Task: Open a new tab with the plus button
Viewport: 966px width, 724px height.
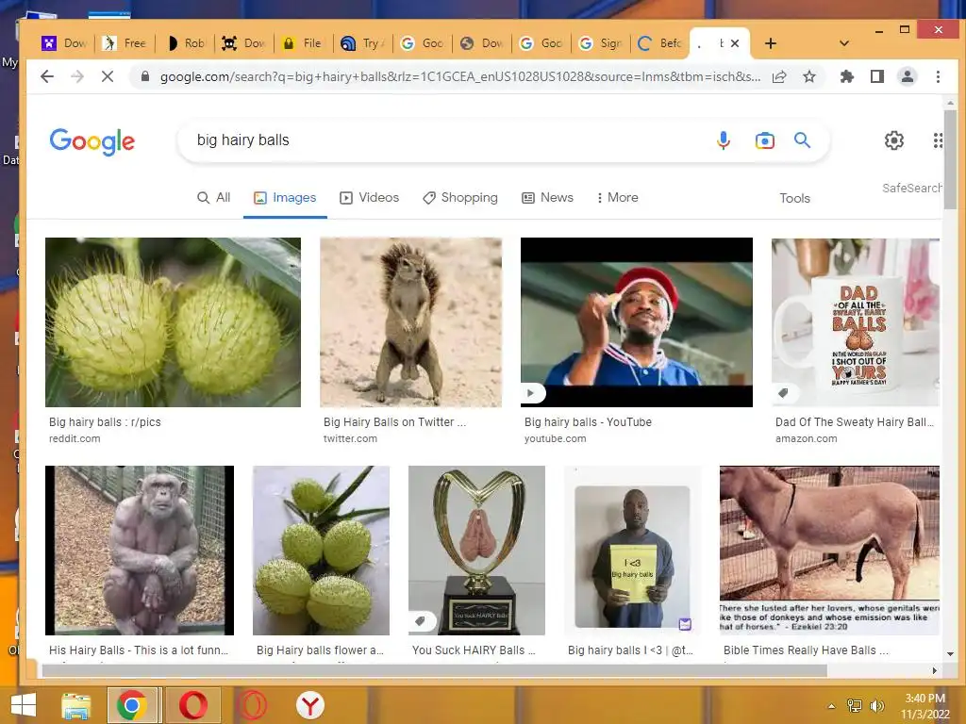Action: point(770,43)
